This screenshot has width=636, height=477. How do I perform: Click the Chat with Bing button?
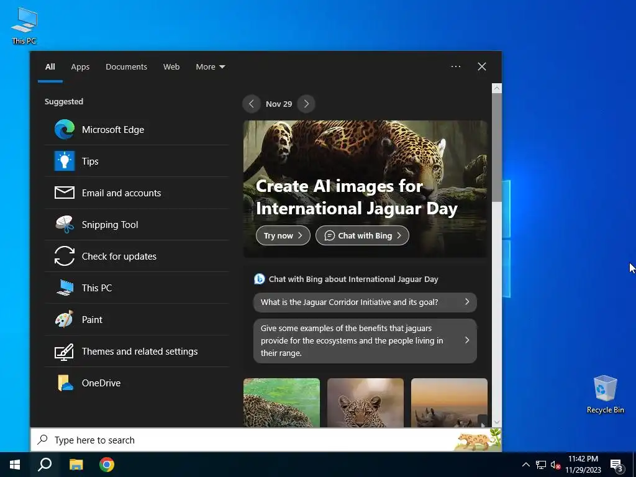click(x=362, y=235)
